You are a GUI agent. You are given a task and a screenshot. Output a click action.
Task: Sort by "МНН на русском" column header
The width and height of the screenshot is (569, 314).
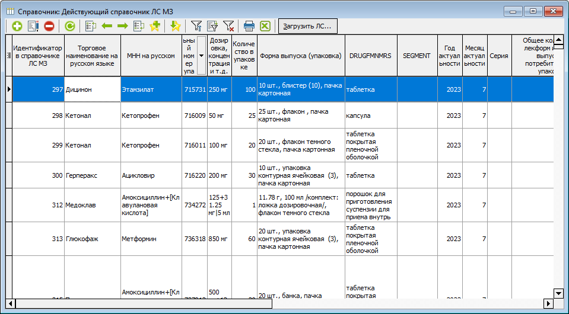pyautogui.click(x=151, y=56)
